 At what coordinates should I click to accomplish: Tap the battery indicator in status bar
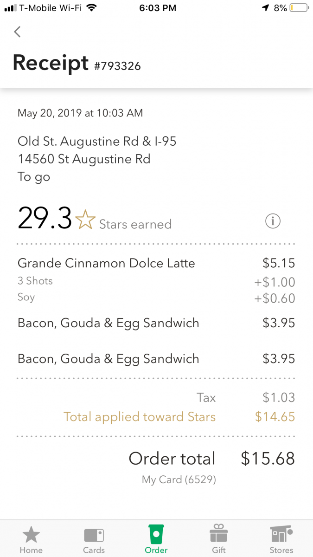pos(299,8)
